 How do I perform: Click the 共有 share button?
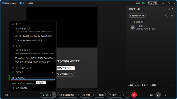86,95
